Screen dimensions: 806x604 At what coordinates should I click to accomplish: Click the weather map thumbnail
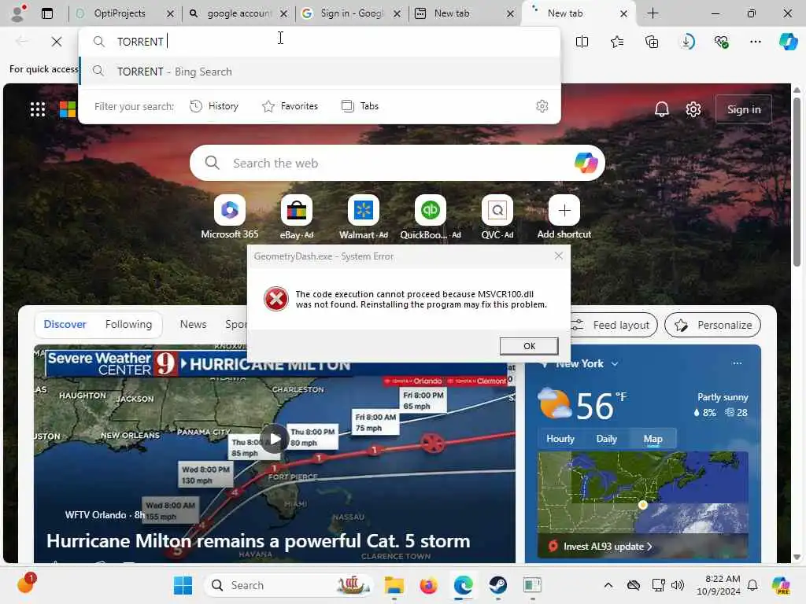642,493
